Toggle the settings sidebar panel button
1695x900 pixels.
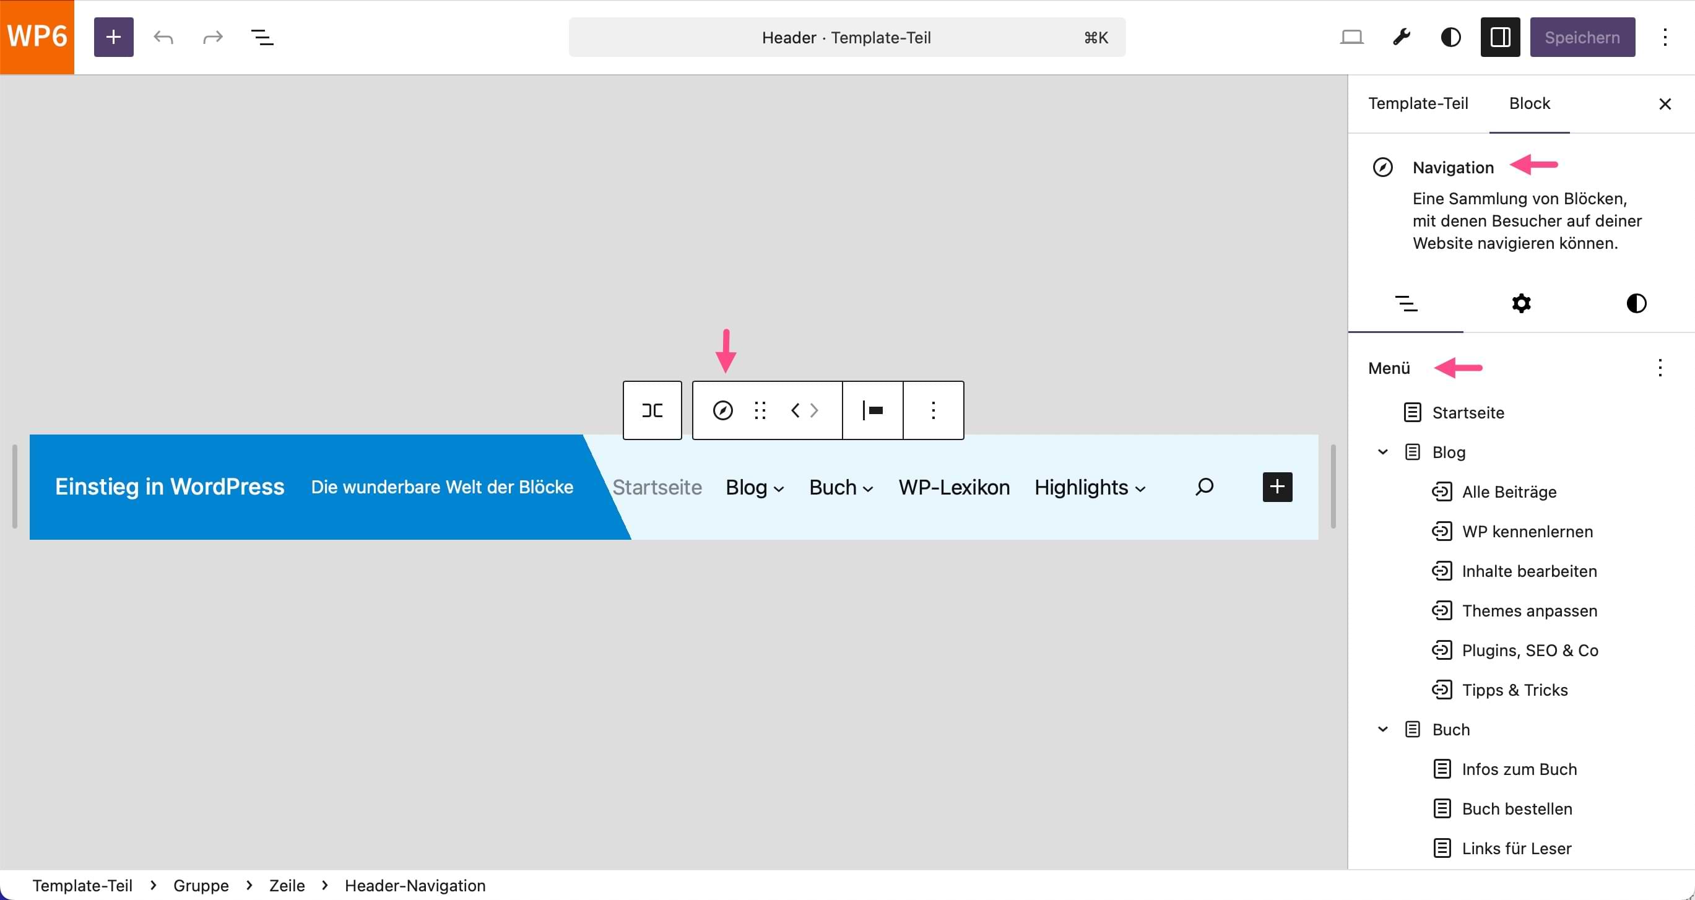click(x=1499, y=38)
